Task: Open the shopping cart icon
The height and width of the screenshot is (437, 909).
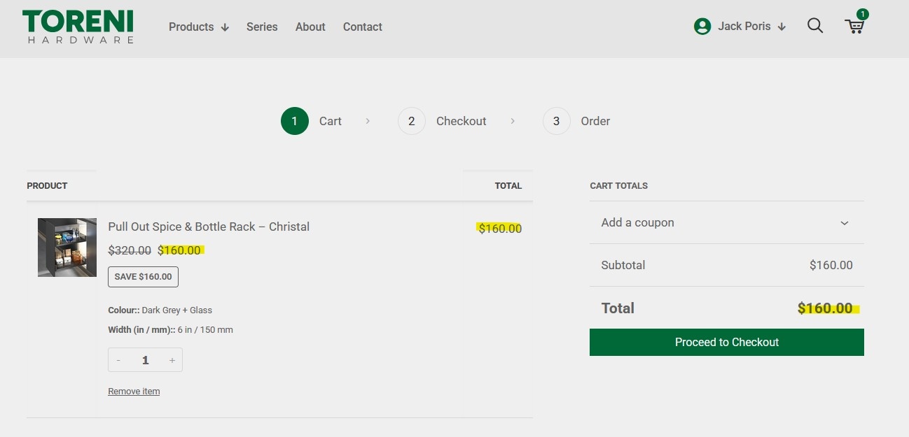Action: coord(854,27)
